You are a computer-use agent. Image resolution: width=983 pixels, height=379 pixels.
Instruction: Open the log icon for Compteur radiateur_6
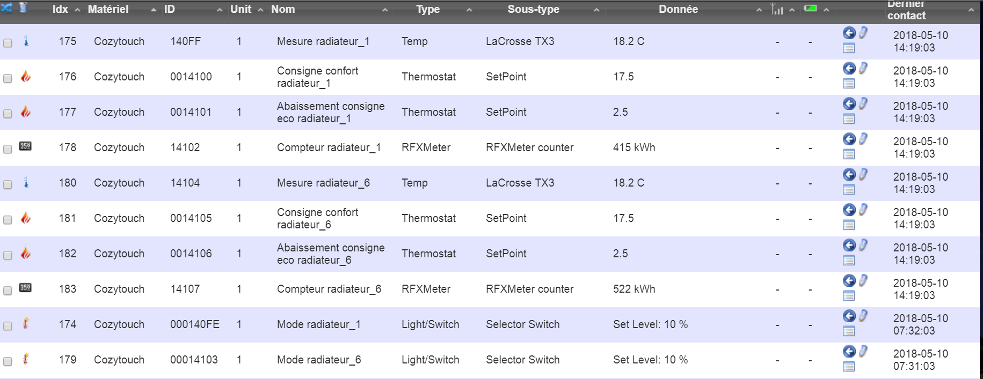pos(849,296)
